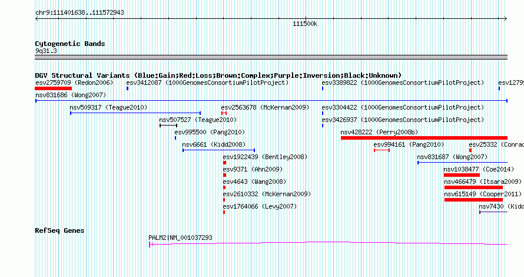Click nsv831687 (Wong2007) label
Screen dimensions: 524x277
(x=452, y=157)
